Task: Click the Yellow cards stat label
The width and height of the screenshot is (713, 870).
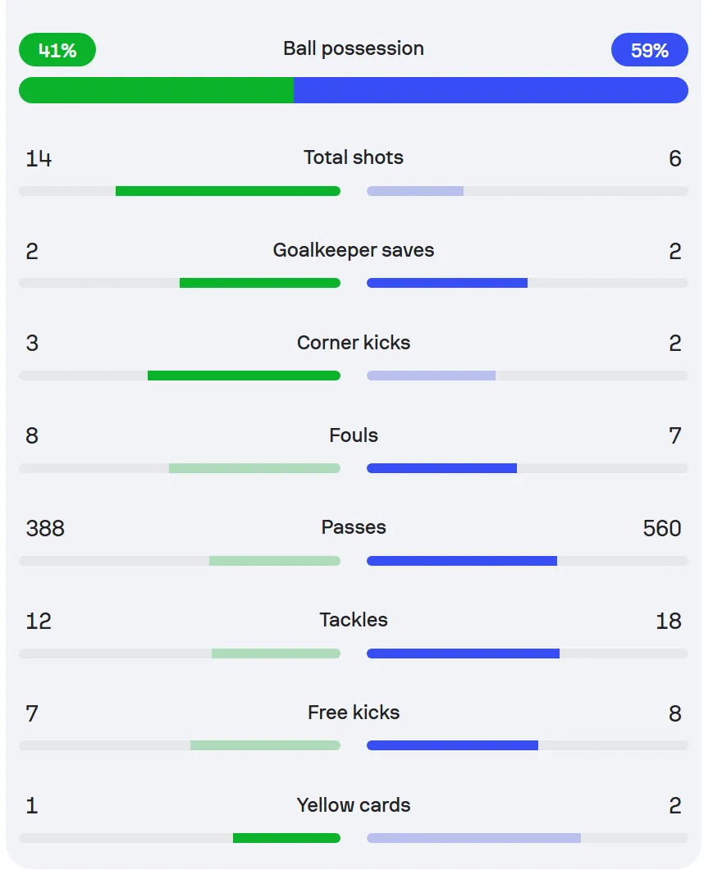Action: click(354, 806)
